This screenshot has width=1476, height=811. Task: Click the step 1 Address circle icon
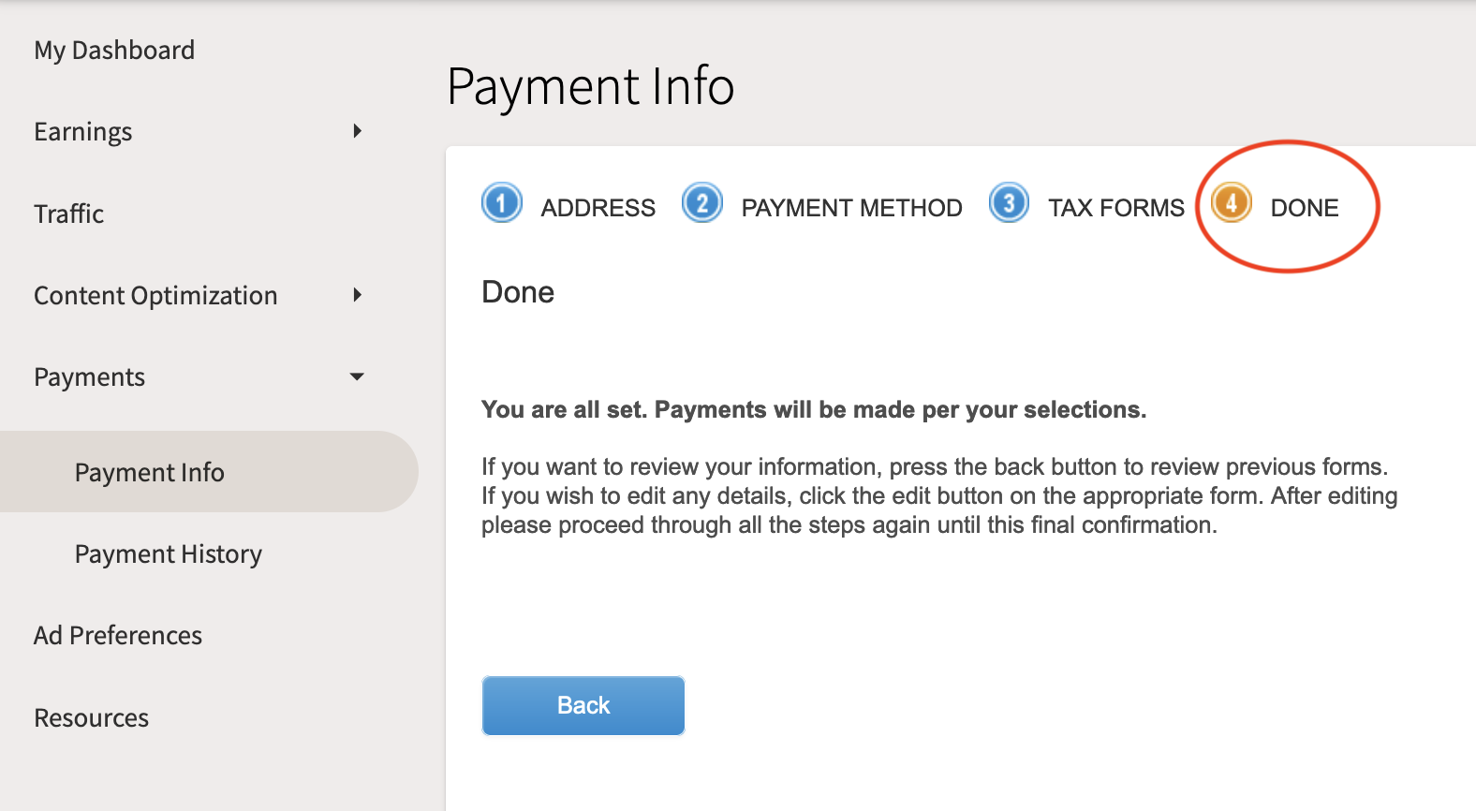pyautogui.click(x=502, y=203)
